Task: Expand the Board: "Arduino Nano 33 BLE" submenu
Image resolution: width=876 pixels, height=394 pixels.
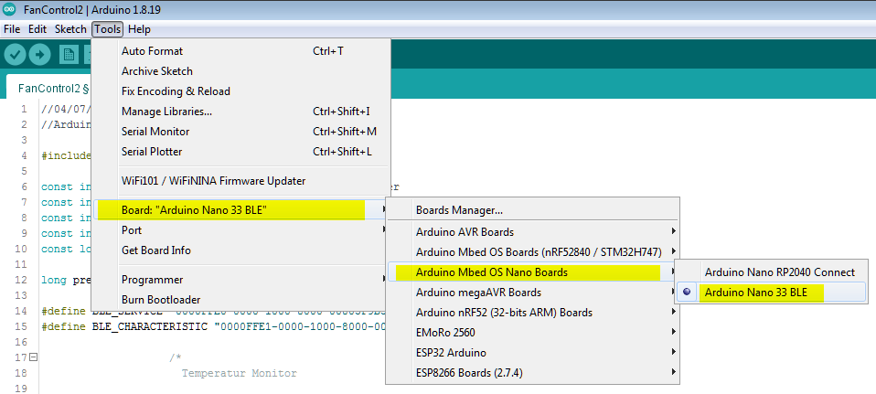Action: click(x=240, y=210)
